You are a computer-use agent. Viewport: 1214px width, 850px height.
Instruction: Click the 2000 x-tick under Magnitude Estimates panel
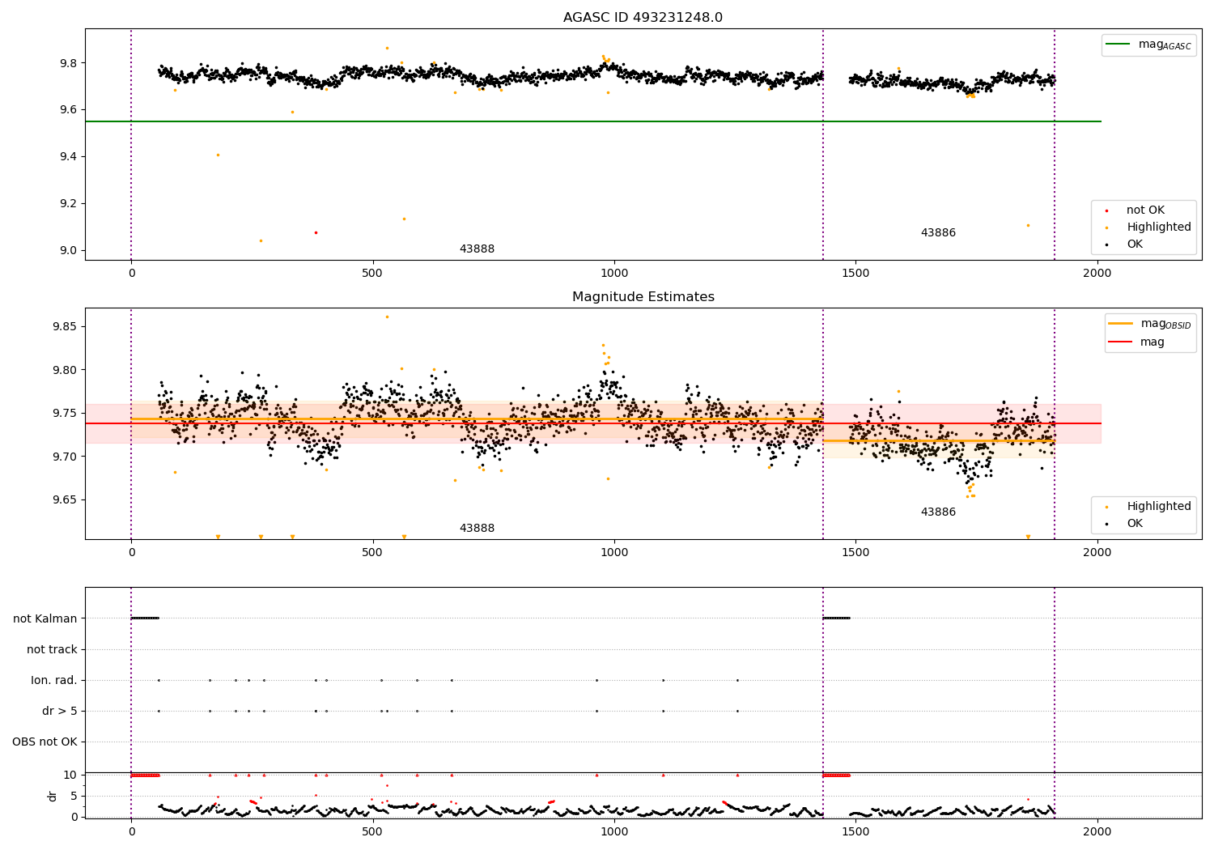[1097, 552]
